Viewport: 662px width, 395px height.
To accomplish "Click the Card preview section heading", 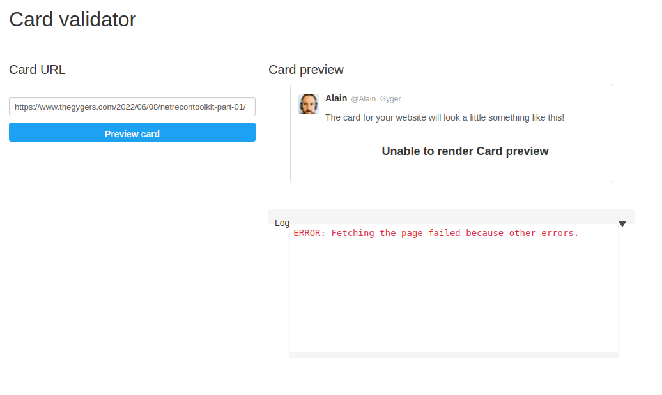I will coord(305,70).
